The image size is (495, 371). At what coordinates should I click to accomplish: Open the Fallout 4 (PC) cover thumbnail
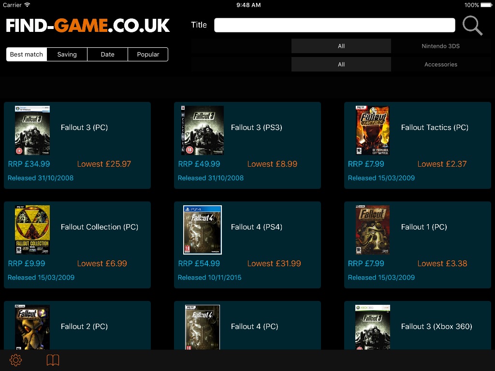203,327
